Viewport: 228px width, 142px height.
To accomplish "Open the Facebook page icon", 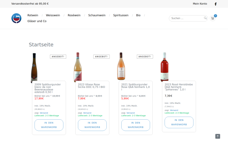I will pos(215,4).
